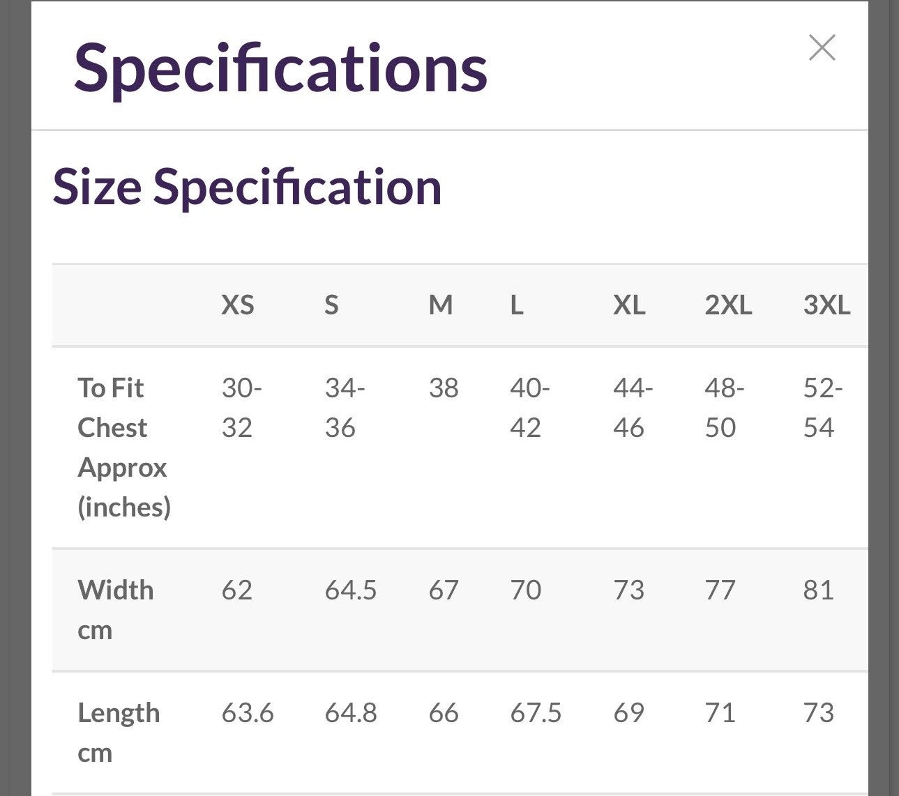899x796 pixels.
Task: Click the 63.6 length value for XS
Action: tap(248, 713)
